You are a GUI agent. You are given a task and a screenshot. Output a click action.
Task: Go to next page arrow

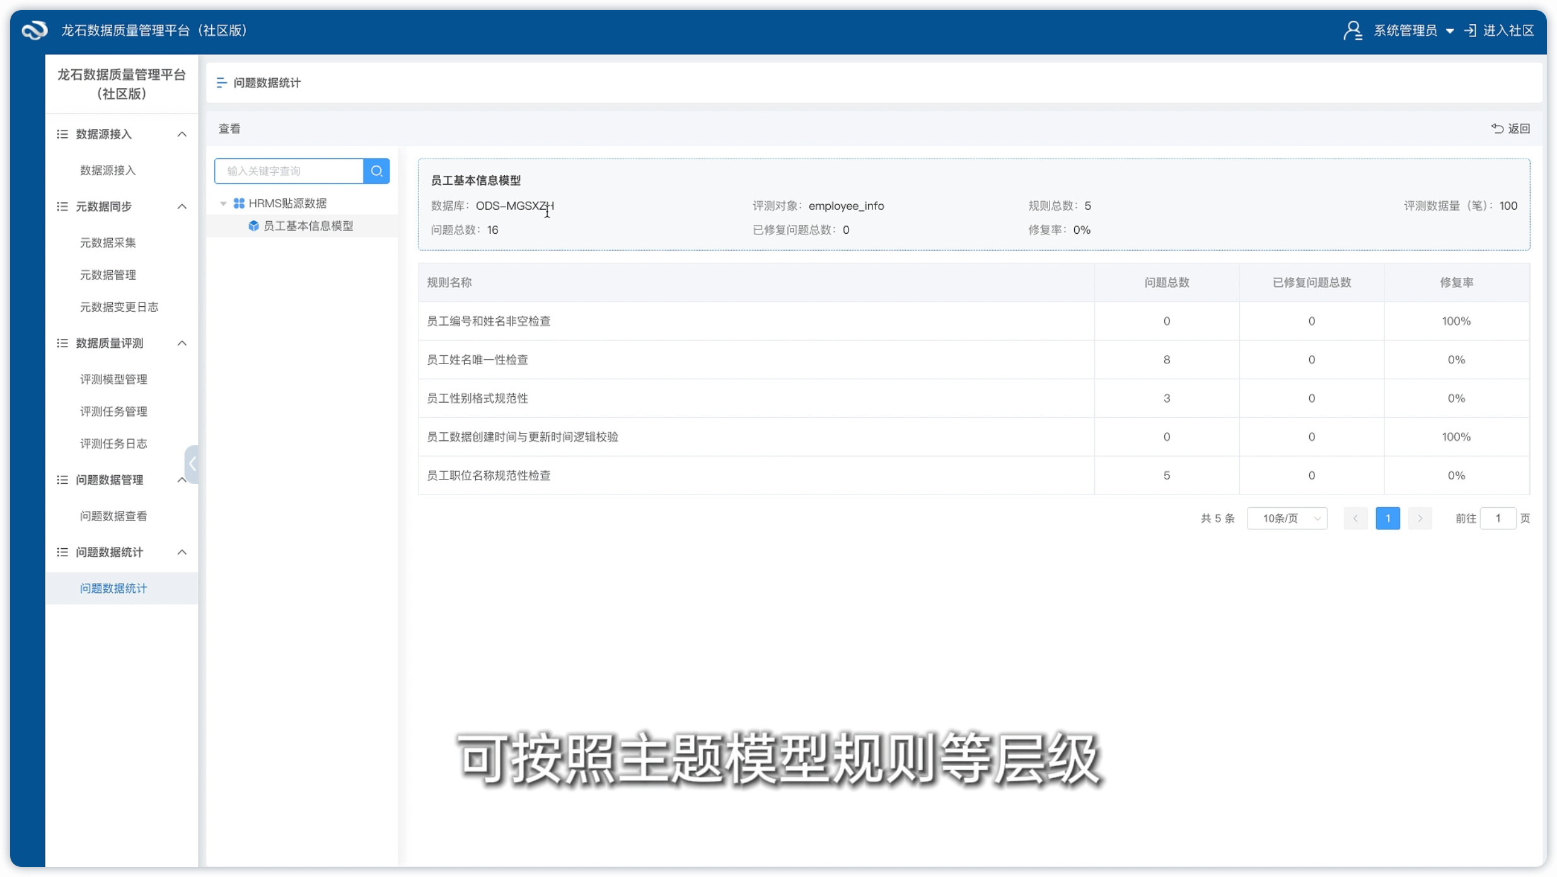coord(1420,518)
